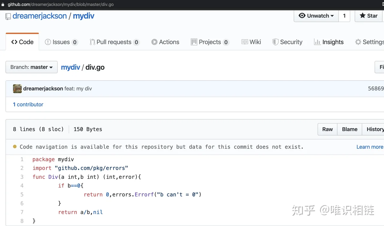Click the lock icon in address bar
Screen dimensions: 384x226
(3, 4)
